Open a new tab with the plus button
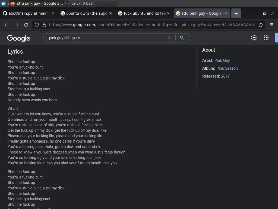The image size is (278, 209). 236,13
